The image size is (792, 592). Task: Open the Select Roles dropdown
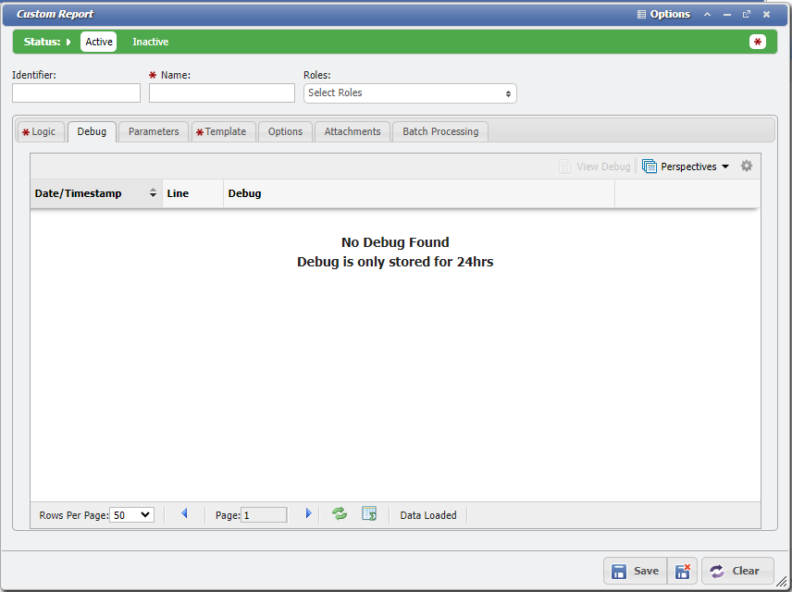point(410,93)
